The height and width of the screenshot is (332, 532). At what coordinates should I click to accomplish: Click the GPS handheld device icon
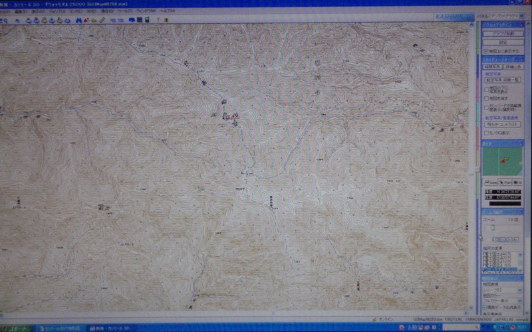point(147,20)
